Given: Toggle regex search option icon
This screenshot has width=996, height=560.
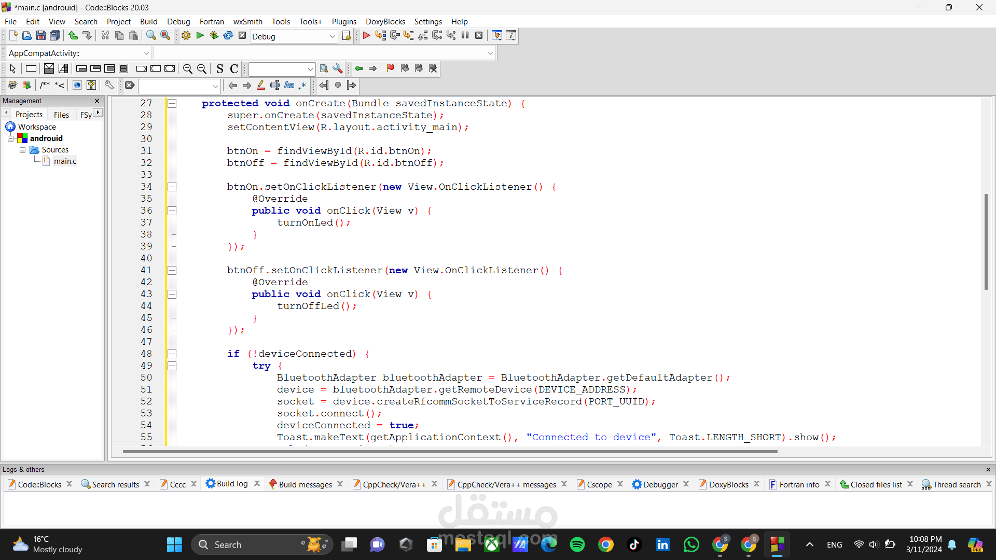Looking at the screenshot, I should [x=302, y=86].
